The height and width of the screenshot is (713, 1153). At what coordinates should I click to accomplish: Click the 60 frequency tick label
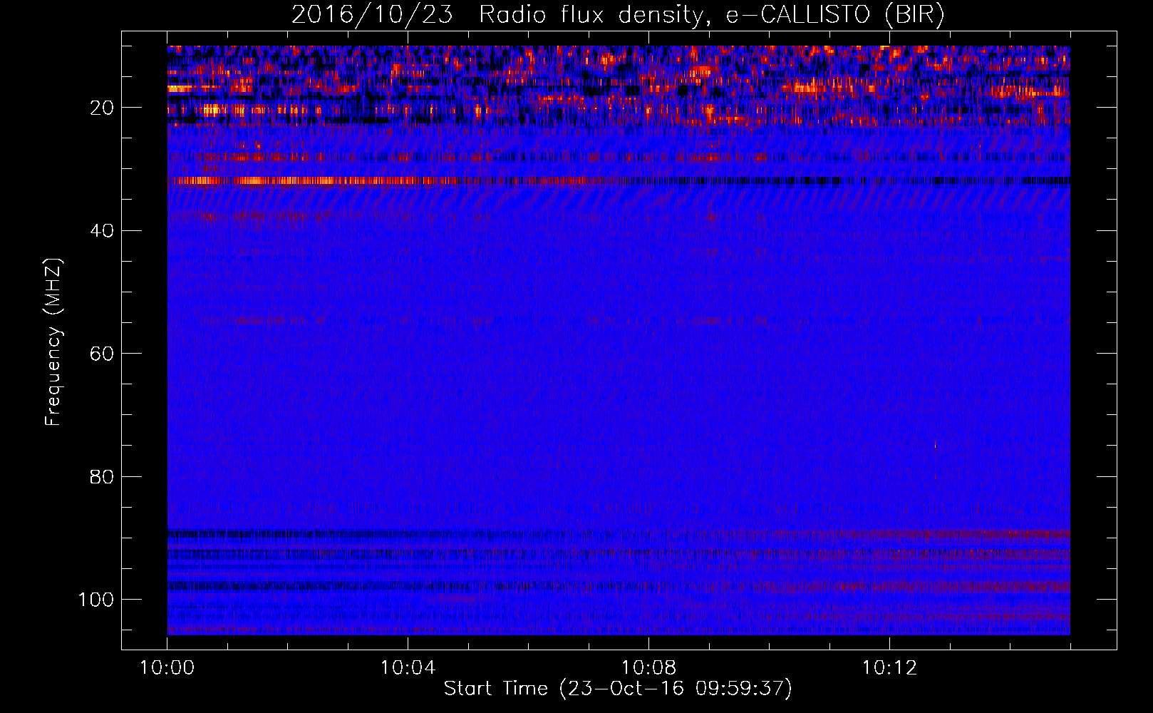click(103, 354)
